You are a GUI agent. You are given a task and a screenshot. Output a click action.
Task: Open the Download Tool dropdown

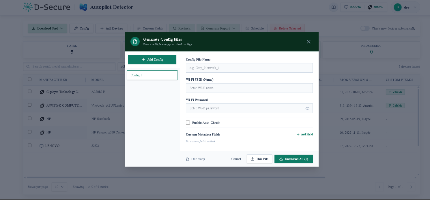[48, 28]
